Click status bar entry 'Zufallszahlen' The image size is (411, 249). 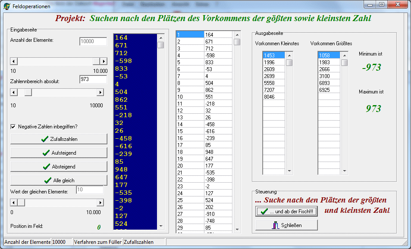(144, 242)
